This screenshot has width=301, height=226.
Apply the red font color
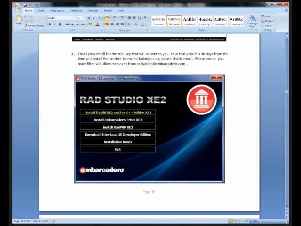97,24
